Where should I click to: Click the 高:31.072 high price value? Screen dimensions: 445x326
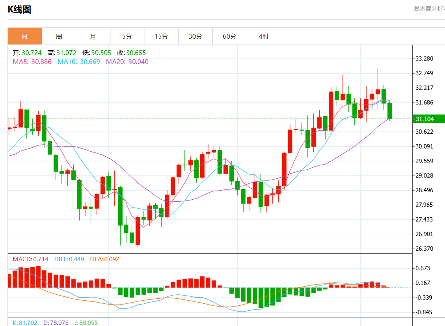(62, 53)
